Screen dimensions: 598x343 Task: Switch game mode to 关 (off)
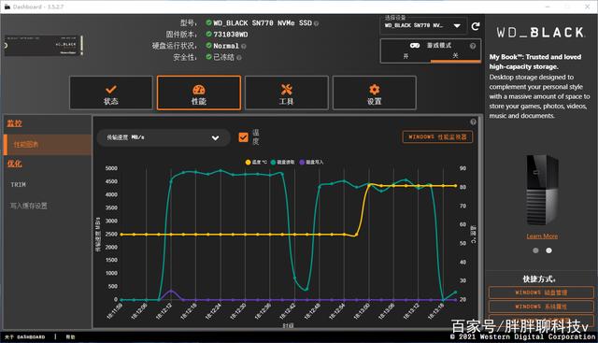(x=455, y=56)
